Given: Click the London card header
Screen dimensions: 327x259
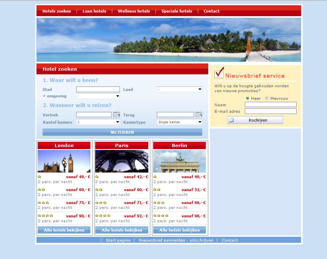Looking at the screenshot, I should click(x=64, y=145).
